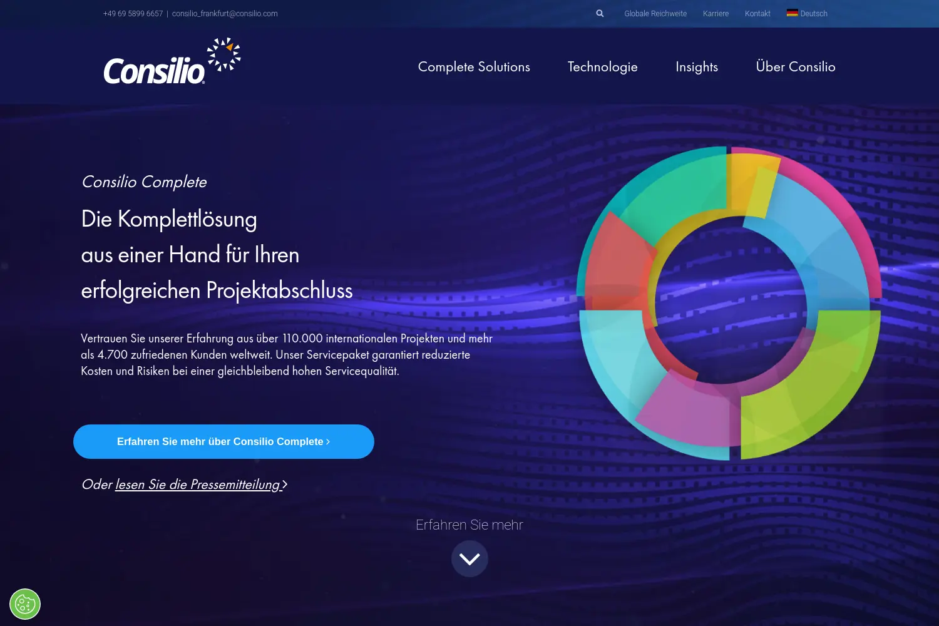Go to Globale Reichweite
Image resolution: width=939 pixels, height=626 pixels.
(655, 13)
